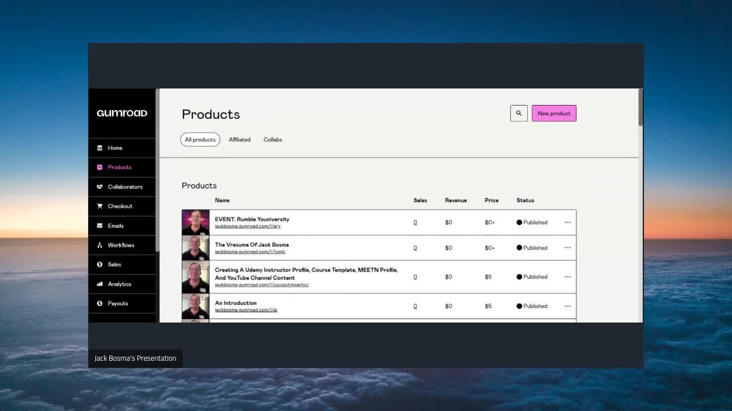Click the Checkout cart icon
The height and width of the screenshot is (411, 732).
tap(100, 206)
